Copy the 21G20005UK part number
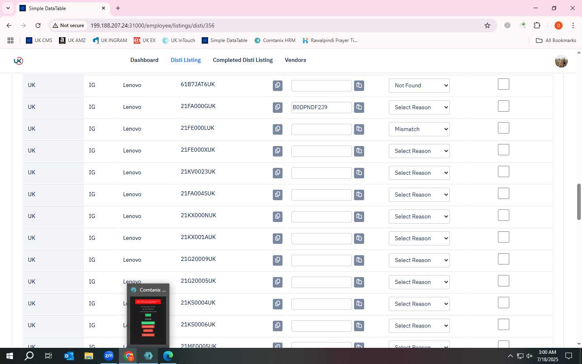Image resolution: width=582 pixels, height=364 pixels. [278, 282]
